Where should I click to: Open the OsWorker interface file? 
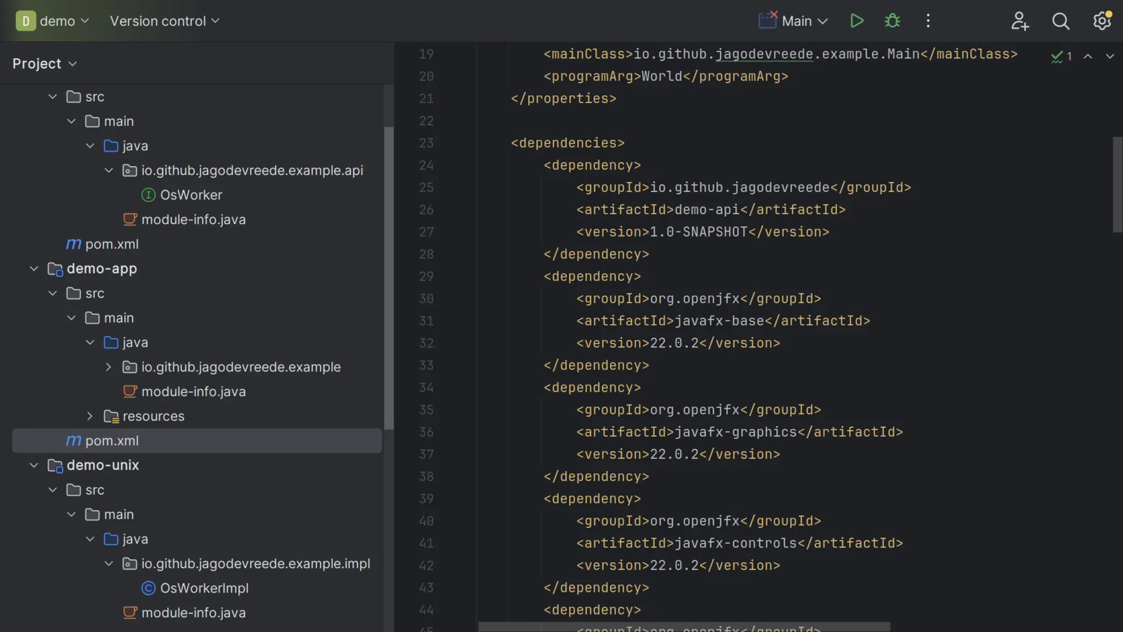pos(191,195)
